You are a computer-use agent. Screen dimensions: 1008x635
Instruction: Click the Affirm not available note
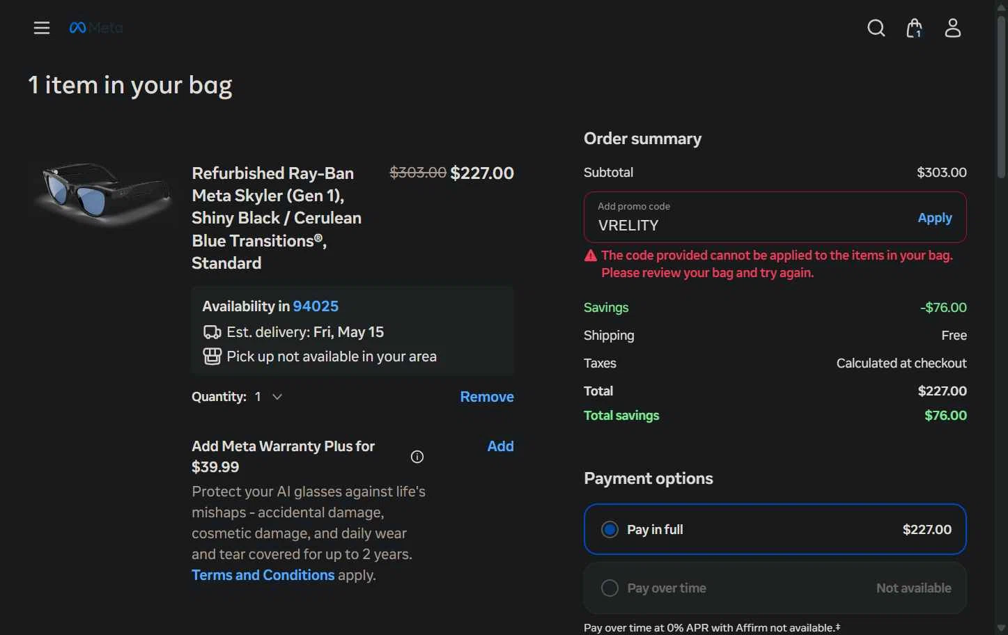712,627
